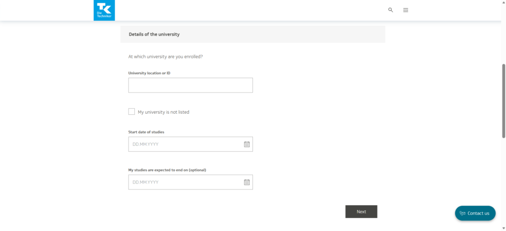The width and height of the screenshot is (506, 231).
Task: Open the Contact us chat button
Action: 475,213
